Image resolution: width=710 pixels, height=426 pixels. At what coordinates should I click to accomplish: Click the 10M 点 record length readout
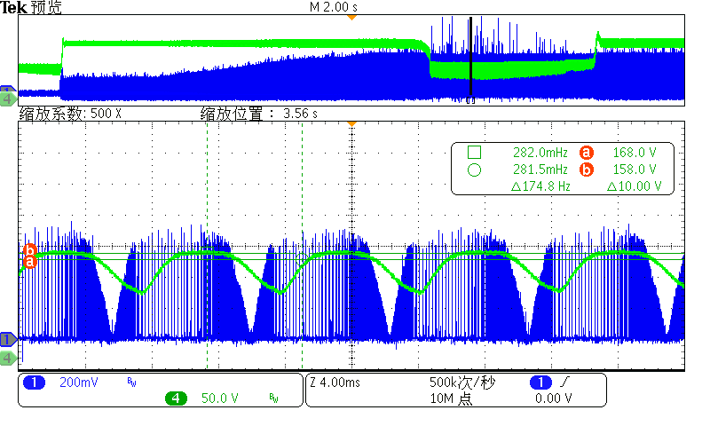click(451, 398)
